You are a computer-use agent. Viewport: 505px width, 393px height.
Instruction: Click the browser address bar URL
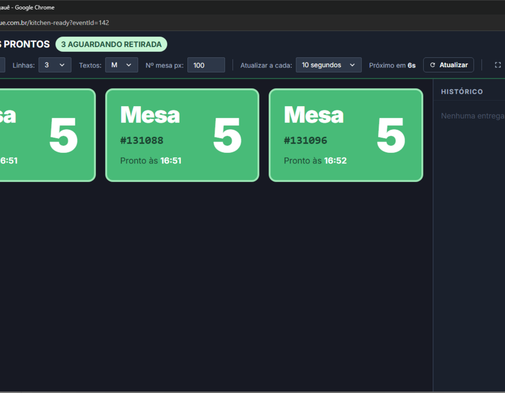pyautogui.click(x=54, y=23)
